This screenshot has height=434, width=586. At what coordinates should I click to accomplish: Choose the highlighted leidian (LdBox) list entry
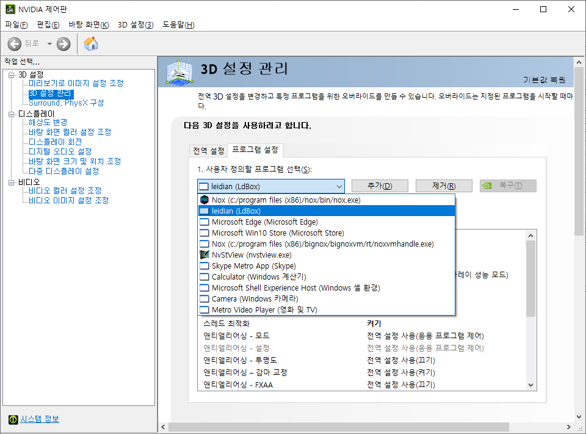[x=326, y=211]
